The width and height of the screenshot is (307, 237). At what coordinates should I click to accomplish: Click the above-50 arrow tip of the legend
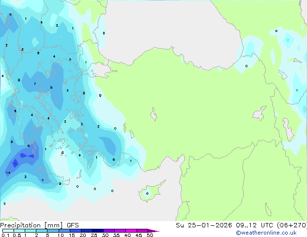click(153, 231)
